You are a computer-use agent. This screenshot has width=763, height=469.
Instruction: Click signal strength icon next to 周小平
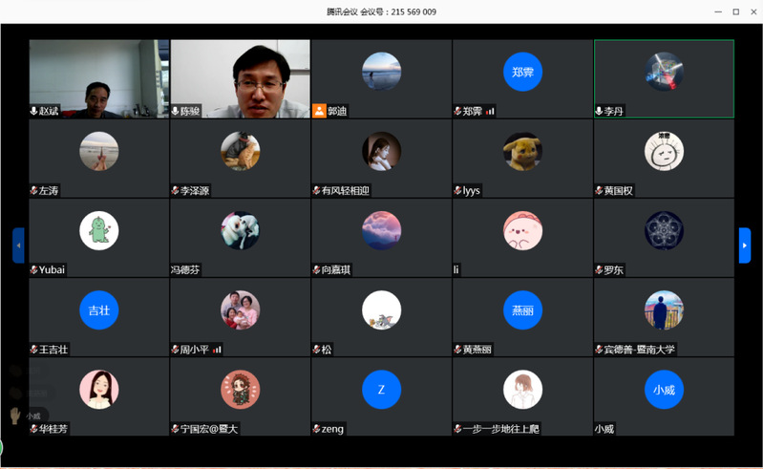[x=217, y=350]
